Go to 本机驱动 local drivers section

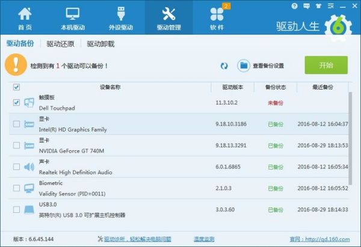[x=72, y=19]
